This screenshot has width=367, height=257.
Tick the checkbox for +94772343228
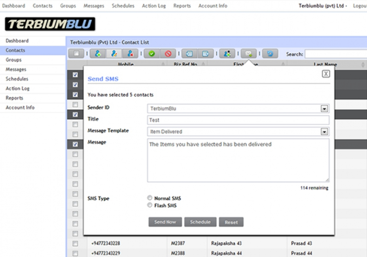click(x=75, y=244)
